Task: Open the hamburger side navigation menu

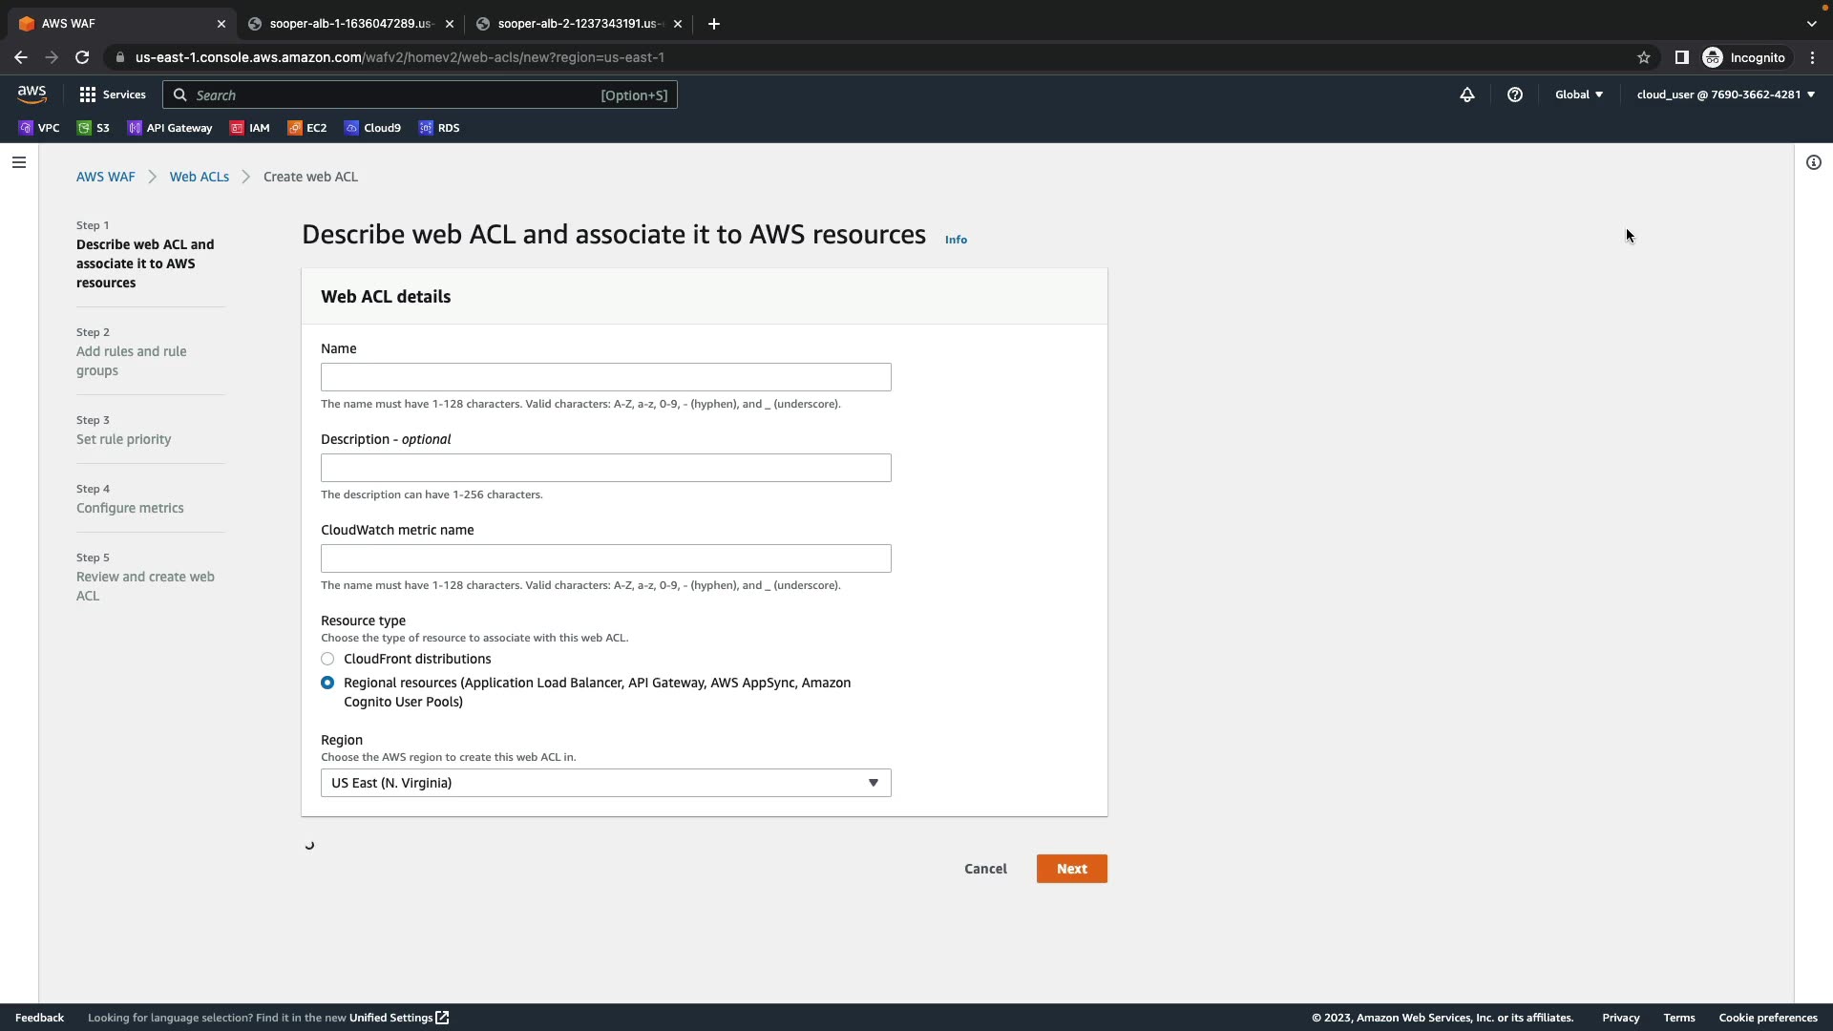Action: pyautogui.click(x=18, y=162)
